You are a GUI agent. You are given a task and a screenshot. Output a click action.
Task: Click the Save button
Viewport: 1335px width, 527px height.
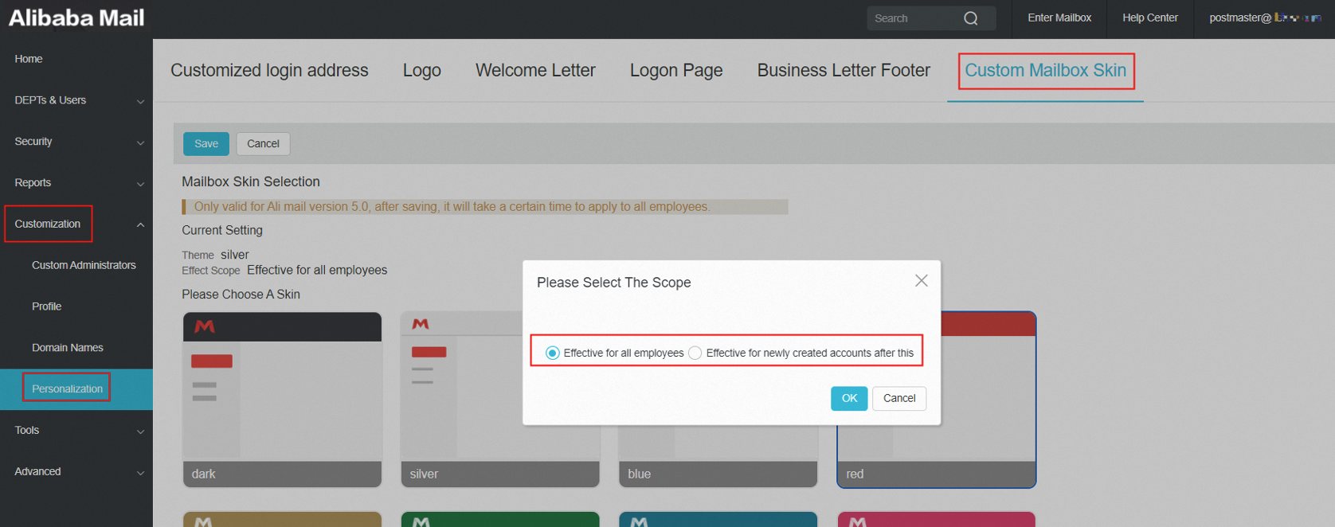206,143
